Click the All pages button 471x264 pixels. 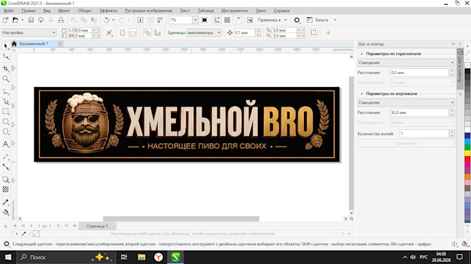click(x=147, y=32)
